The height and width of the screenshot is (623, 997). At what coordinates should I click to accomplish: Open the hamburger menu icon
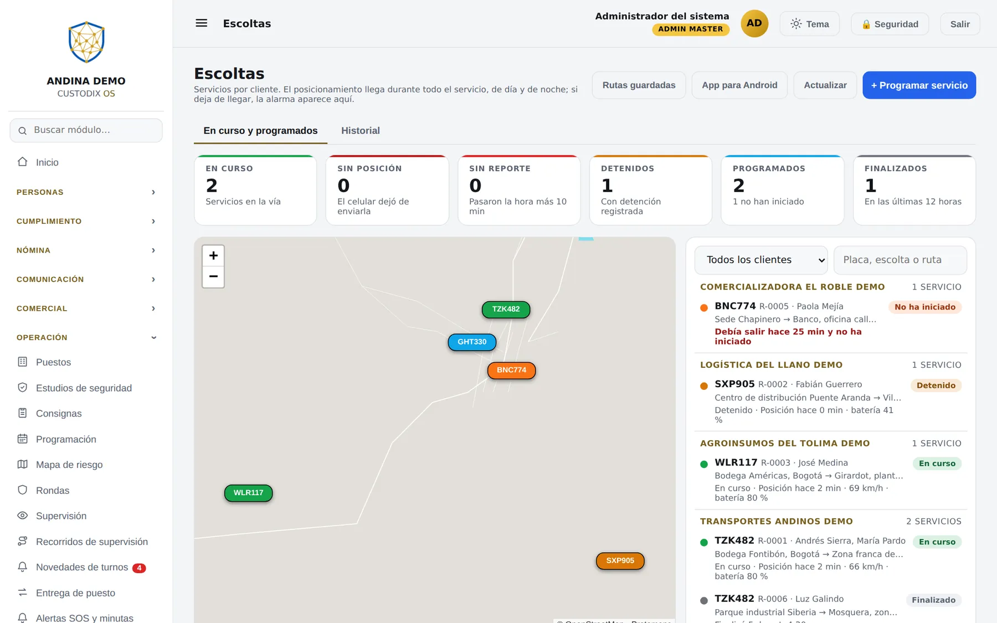pyautogui.click(x=202, y=23)
